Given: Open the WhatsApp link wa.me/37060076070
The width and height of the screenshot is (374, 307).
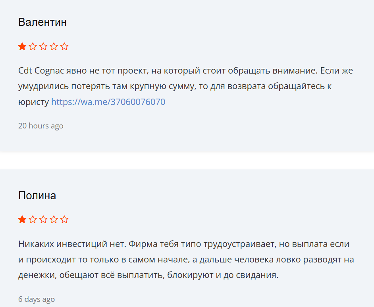Looking at the screenshot, I should [108, 102].
